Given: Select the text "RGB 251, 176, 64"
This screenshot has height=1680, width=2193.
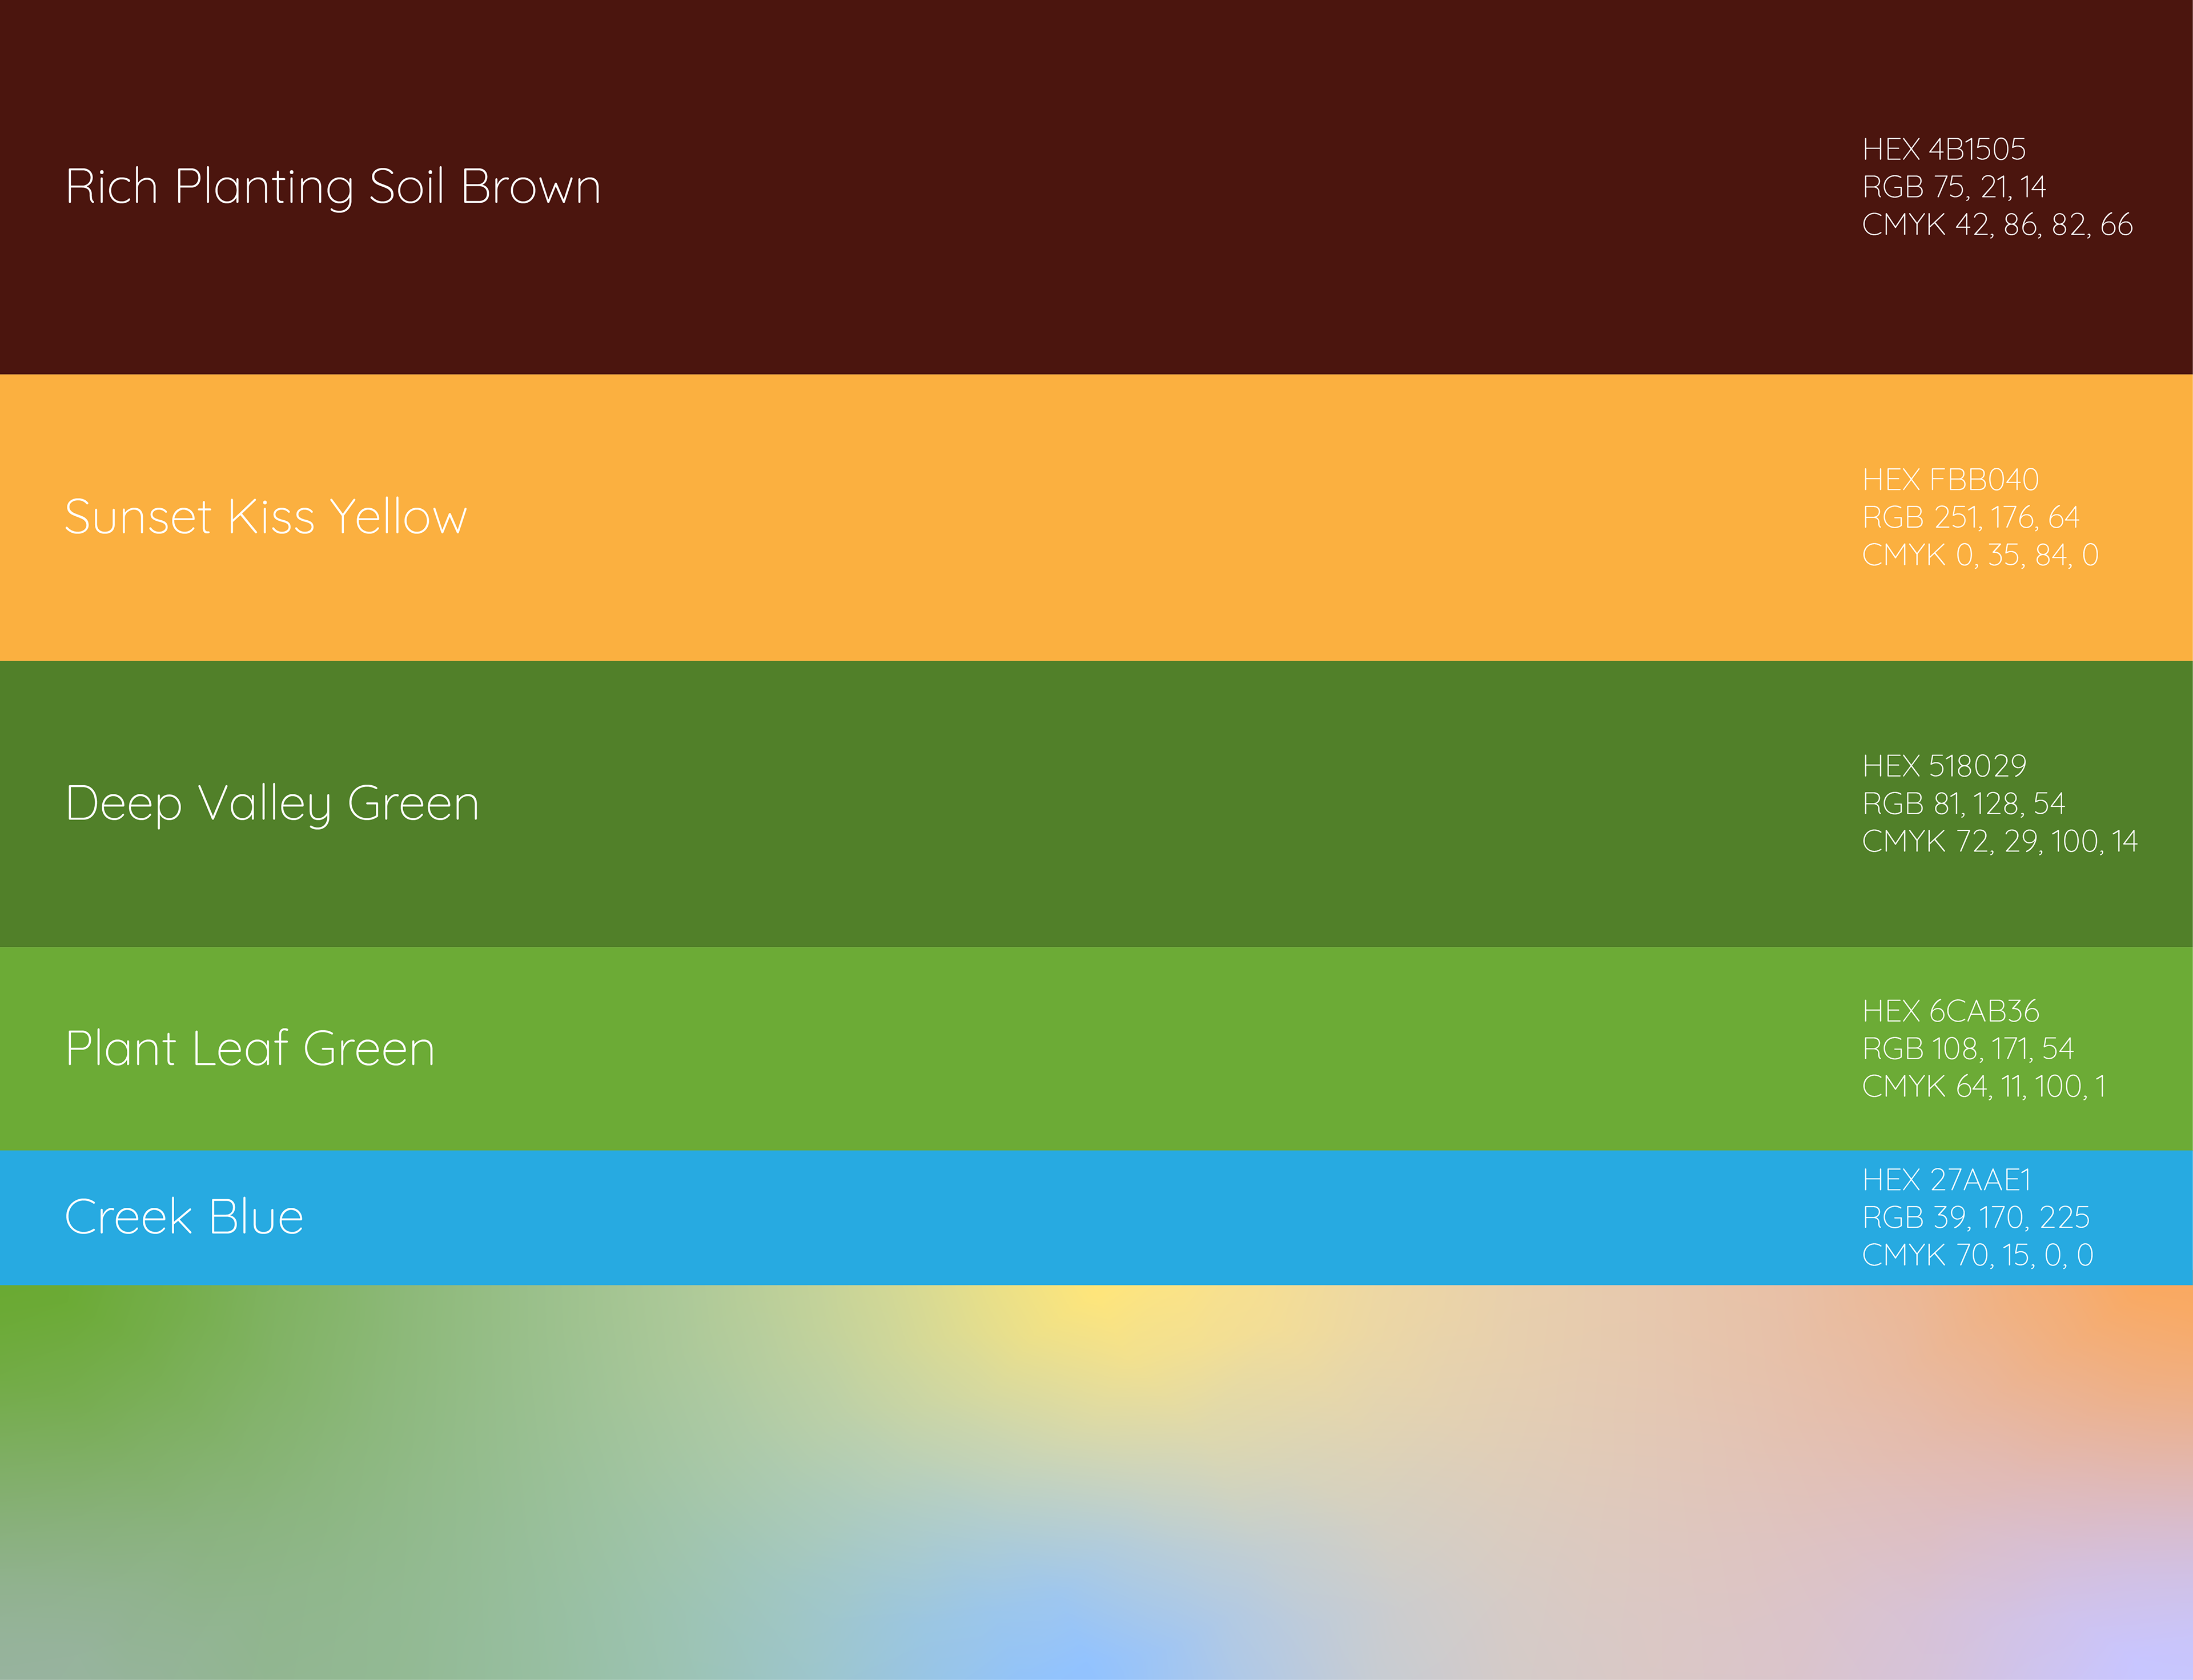Looking at the screenshot, I should (1971, 517).
